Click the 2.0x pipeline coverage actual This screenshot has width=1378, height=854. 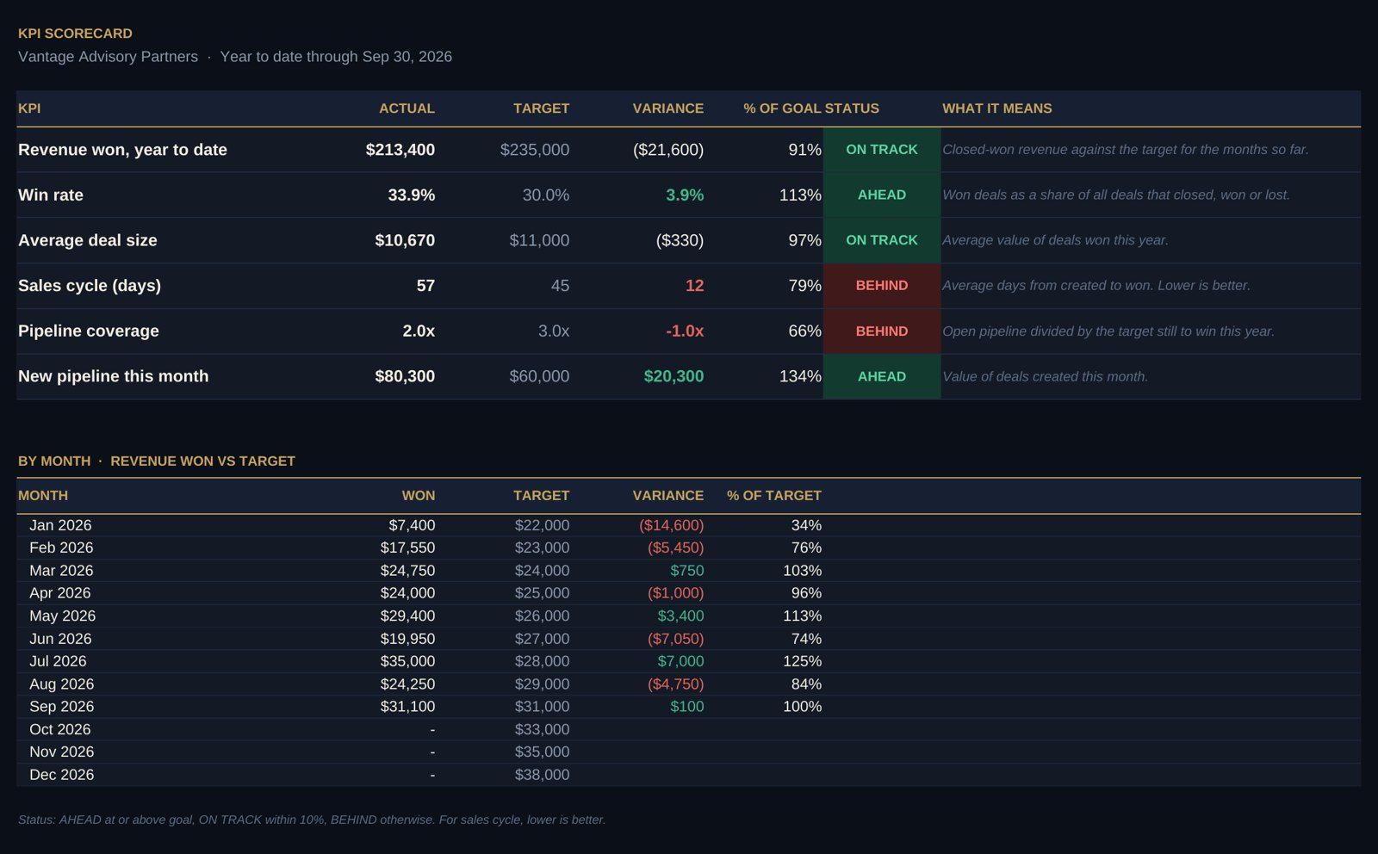[419, 331]
